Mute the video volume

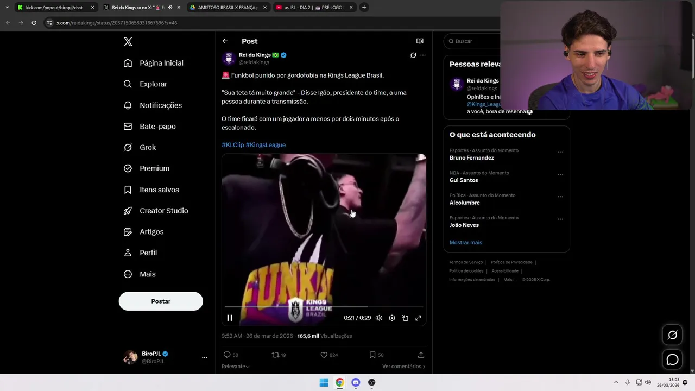pyautogui.click(x=379, y=318)
